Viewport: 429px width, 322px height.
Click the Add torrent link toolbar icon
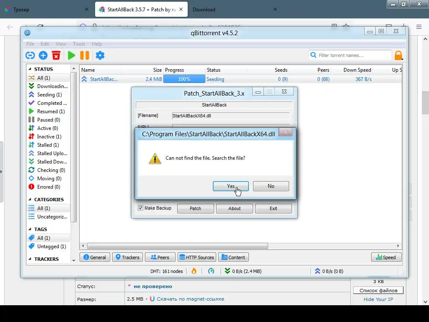30,55
